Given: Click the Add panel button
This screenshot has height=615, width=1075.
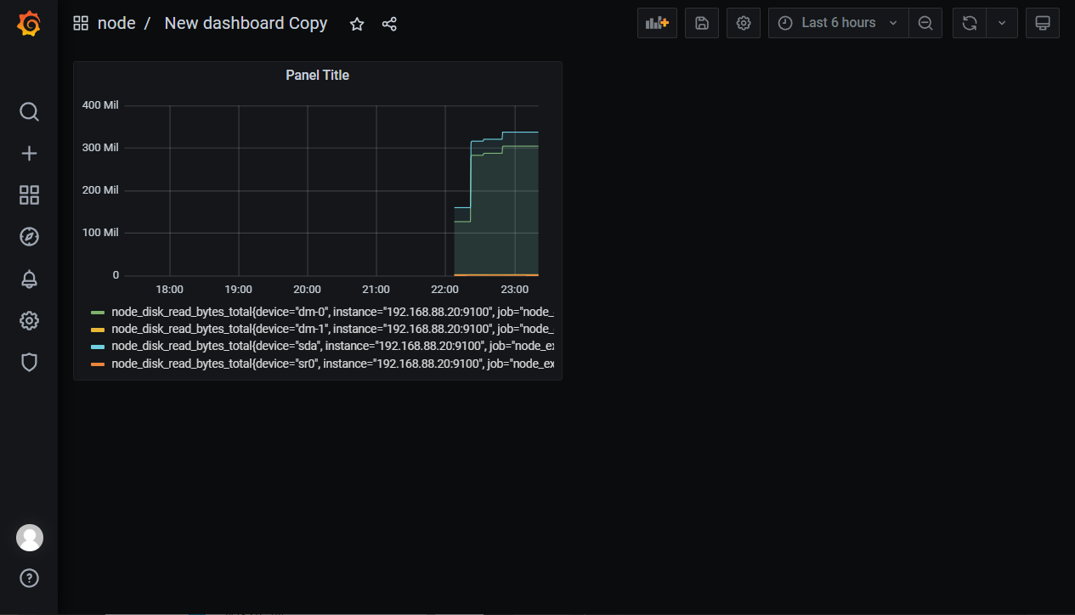Looking at the screenshot, I should tap(657, 23).
